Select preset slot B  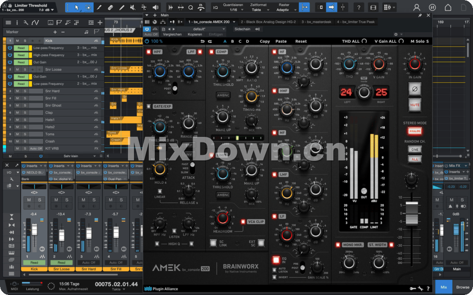[232, 41]
